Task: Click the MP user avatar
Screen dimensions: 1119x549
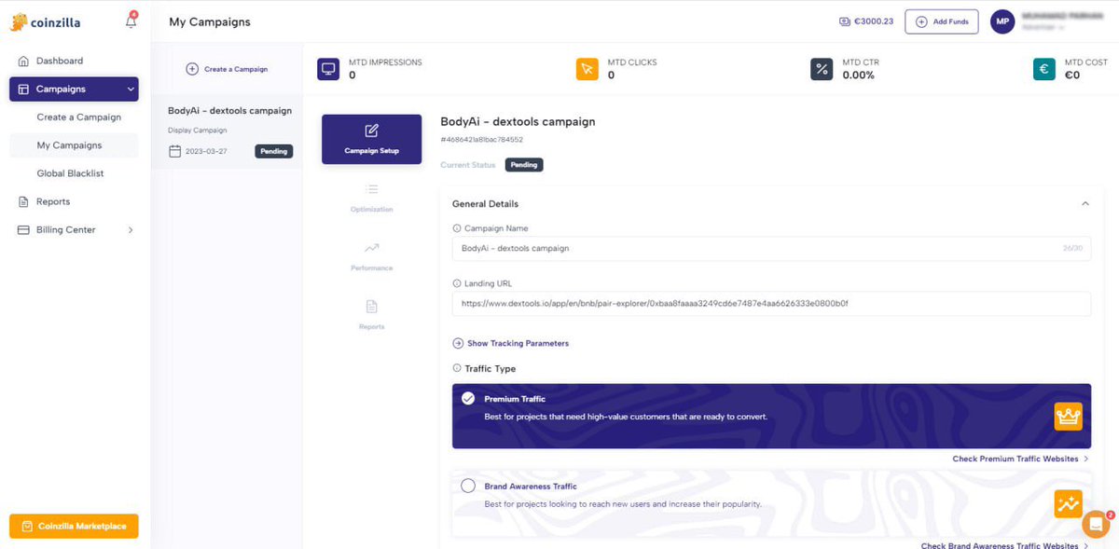Action: 1002,21
